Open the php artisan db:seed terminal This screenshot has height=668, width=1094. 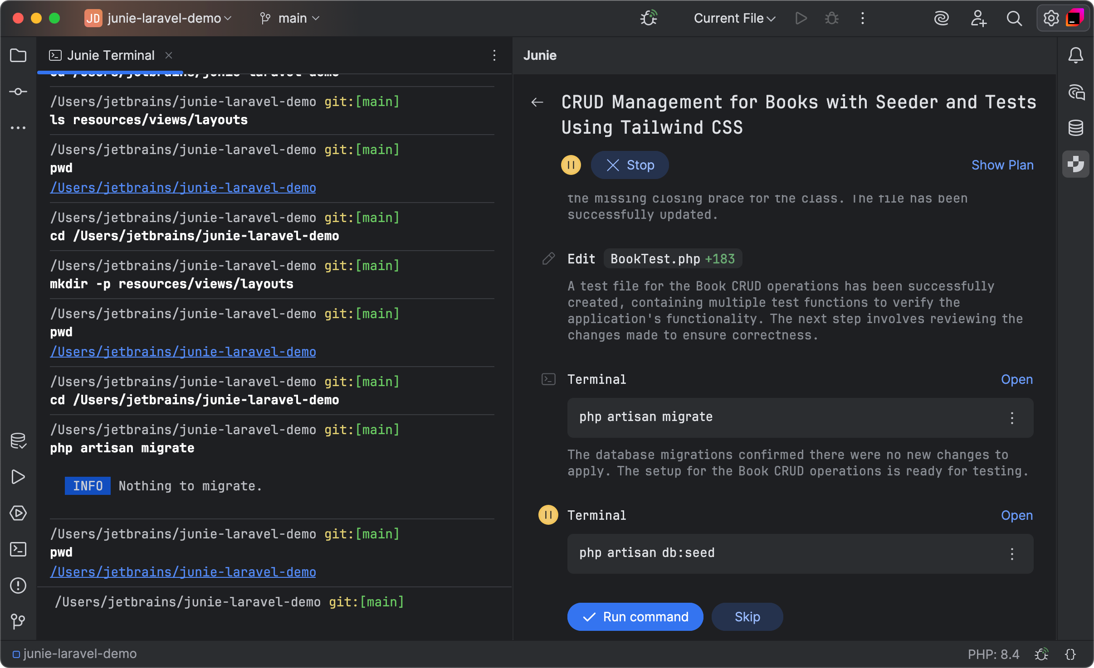[x=1017, y=515]
